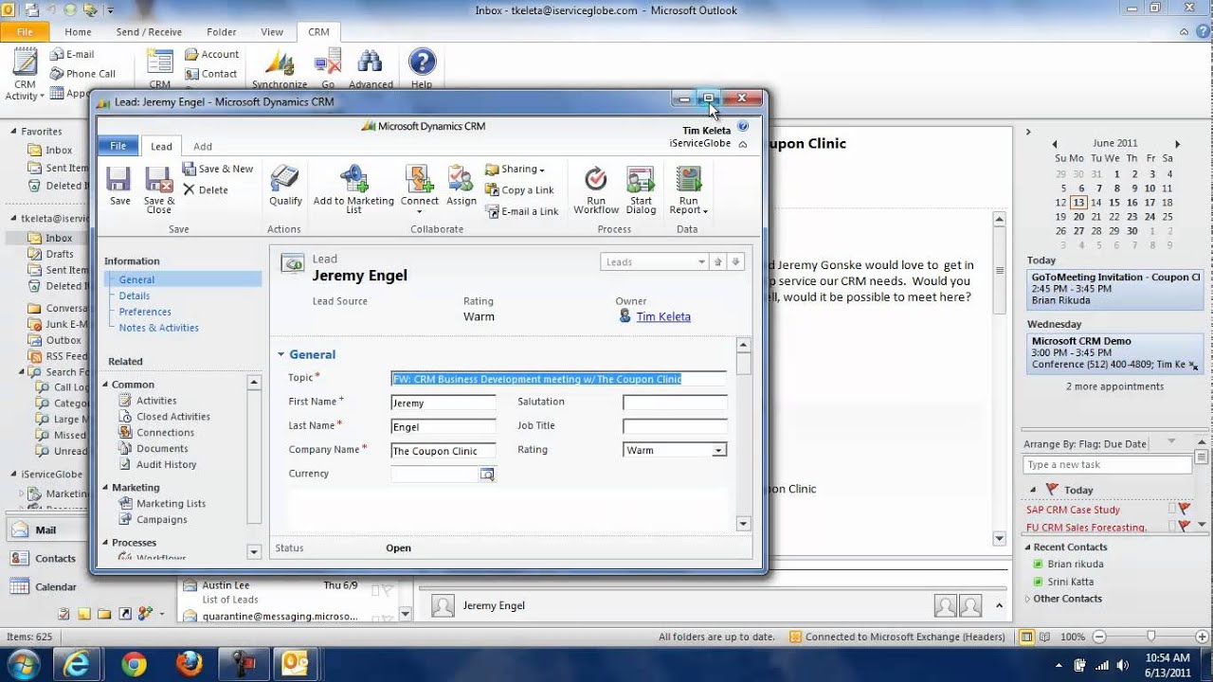Viewport: 1213px width, 682px height.
Task: Open Add to Marketing List
Action: click(353, 189)
